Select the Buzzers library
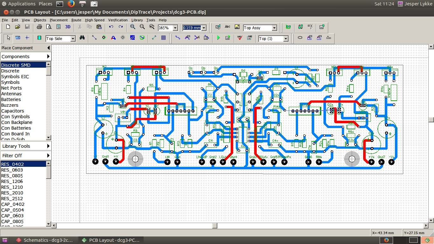This screenshot has width=434, height=244. click(23, 105)
